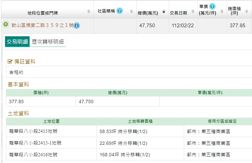Sort by 單價(萬元/坪) column arrows

click(222, 11)
